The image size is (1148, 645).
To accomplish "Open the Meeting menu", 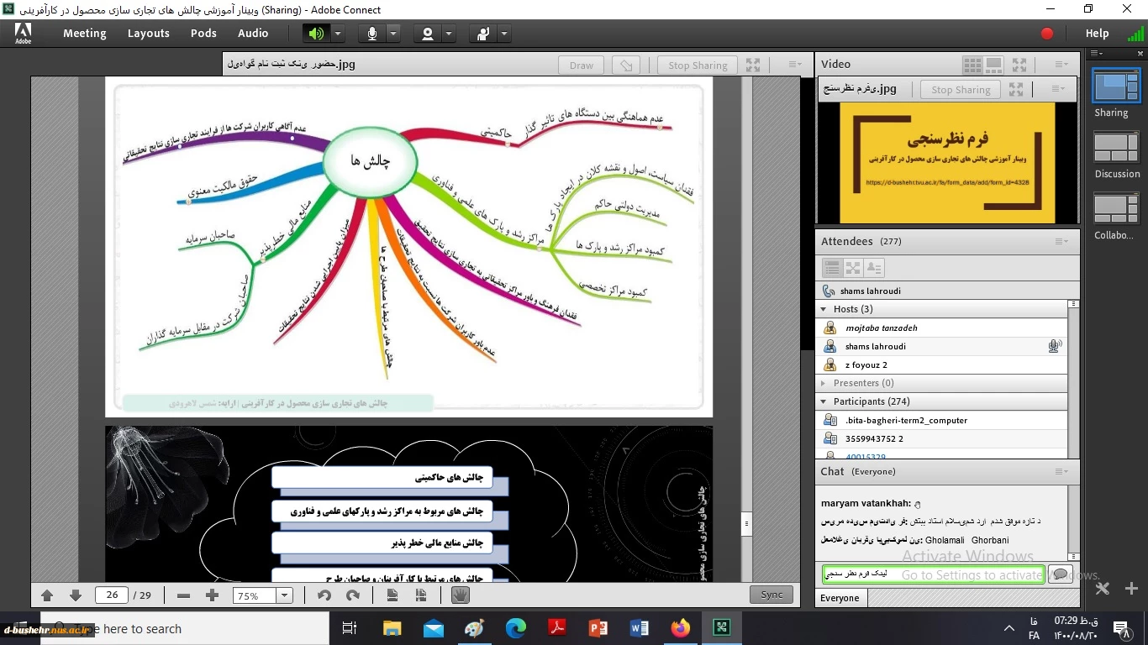I will pyautogui.click(x=85, y=34).
